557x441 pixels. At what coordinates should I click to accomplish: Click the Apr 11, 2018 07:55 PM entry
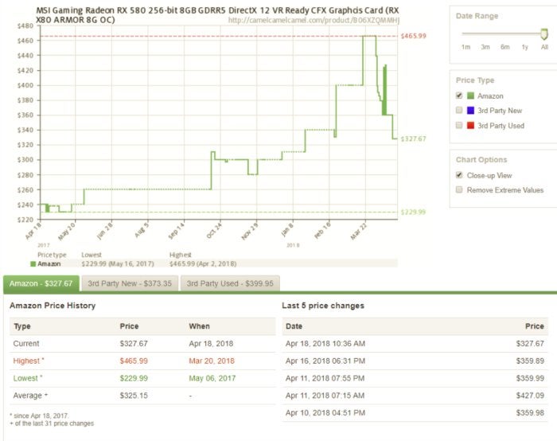[325, 378]
